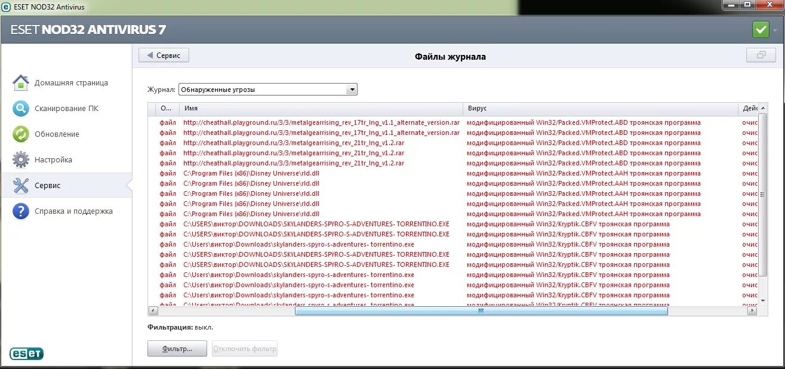The width and height of the screenshot is (785, 369).
Task: Select first uppercase SKYLANDERS-SPYRO-S-ADVENTURES- TORRENTINO.EXE row
Action: point(453,224)
